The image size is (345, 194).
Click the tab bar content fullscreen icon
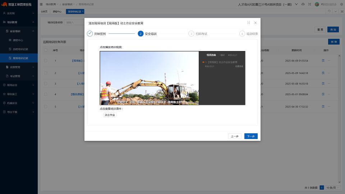click(x=342, y=11)
